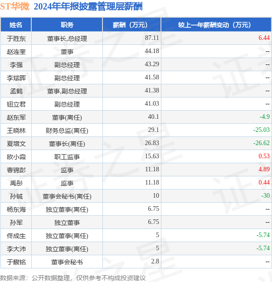Click the name 李强
272x282 pixels.
coord(16,65)
